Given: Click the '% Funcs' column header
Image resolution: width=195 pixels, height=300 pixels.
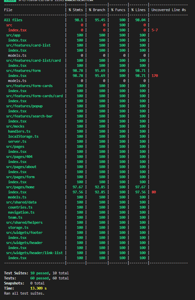Looking at the screenshot, I should [118, 10].
